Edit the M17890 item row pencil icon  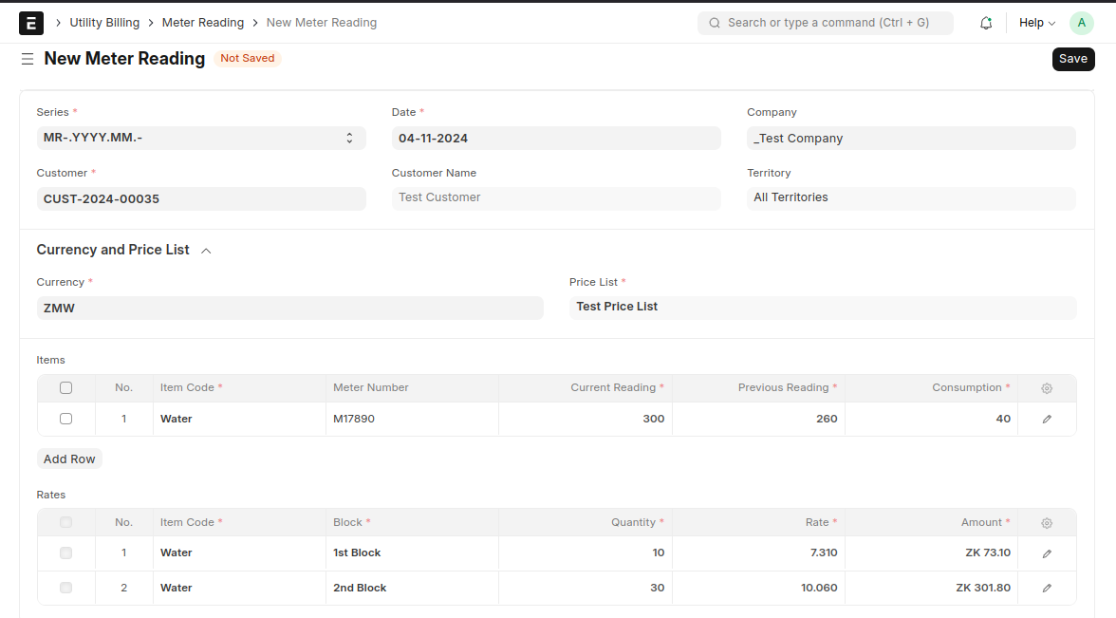tap(1046, 420)
